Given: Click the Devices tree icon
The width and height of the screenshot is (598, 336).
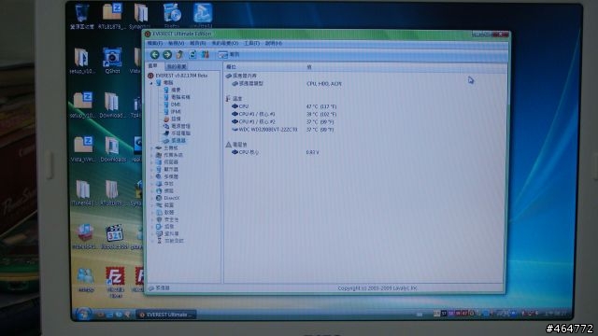Looking at the screenshot, I should [x=159, y=205].
